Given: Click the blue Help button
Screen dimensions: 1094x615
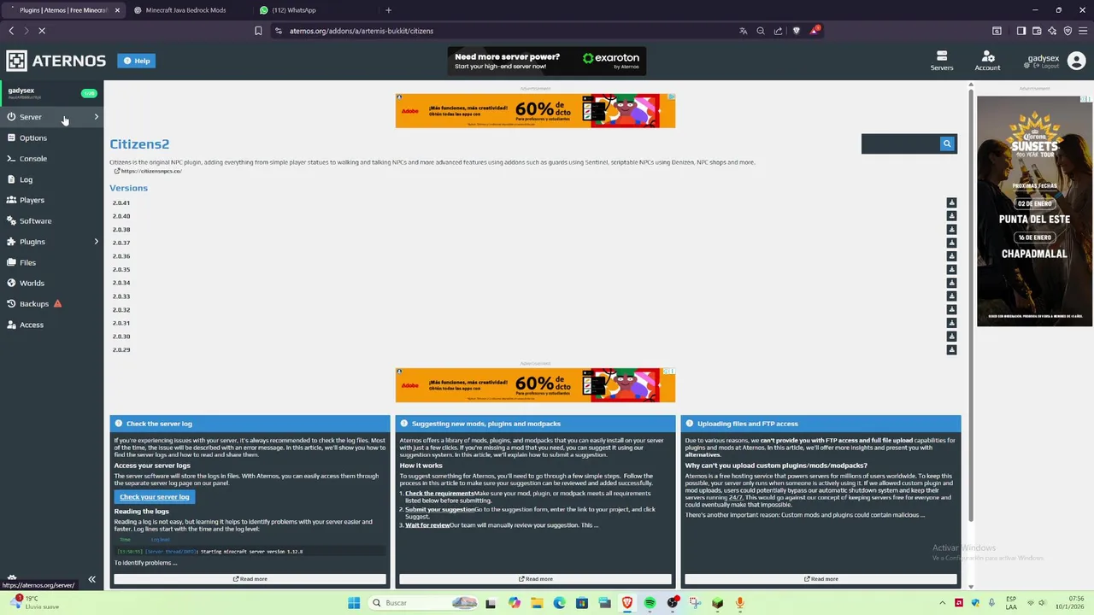Looking at the screenshot, I should click(137, 61).
